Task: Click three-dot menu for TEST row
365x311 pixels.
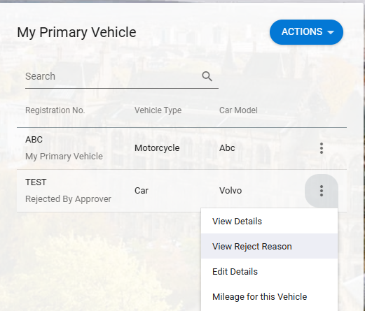Action: [322, 191]
